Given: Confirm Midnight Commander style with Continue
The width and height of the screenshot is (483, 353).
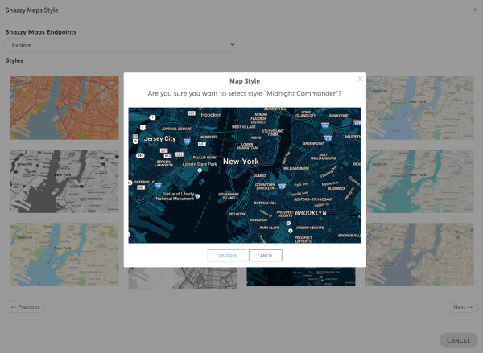Looking at the screenshot, I should click(x=226, y=256).
